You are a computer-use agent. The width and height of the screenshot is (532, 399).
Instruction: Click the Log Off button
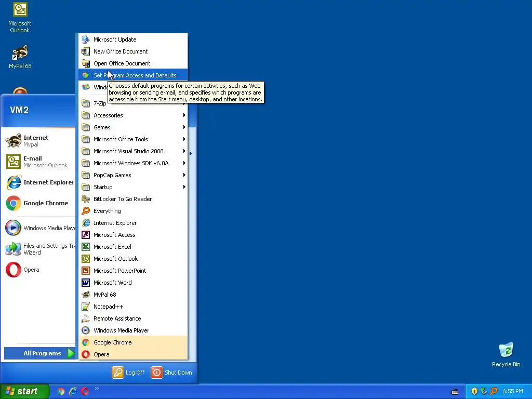129,373
